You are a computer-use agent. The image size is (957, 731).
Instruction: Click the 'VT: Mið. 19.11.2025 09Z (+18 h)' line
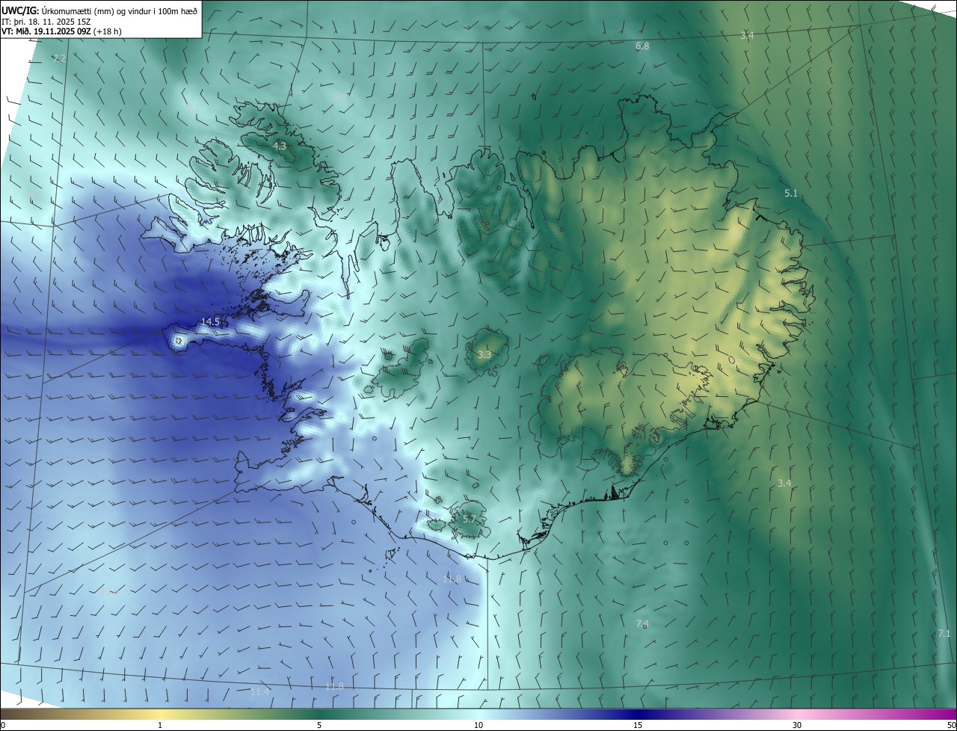[61, 31]
